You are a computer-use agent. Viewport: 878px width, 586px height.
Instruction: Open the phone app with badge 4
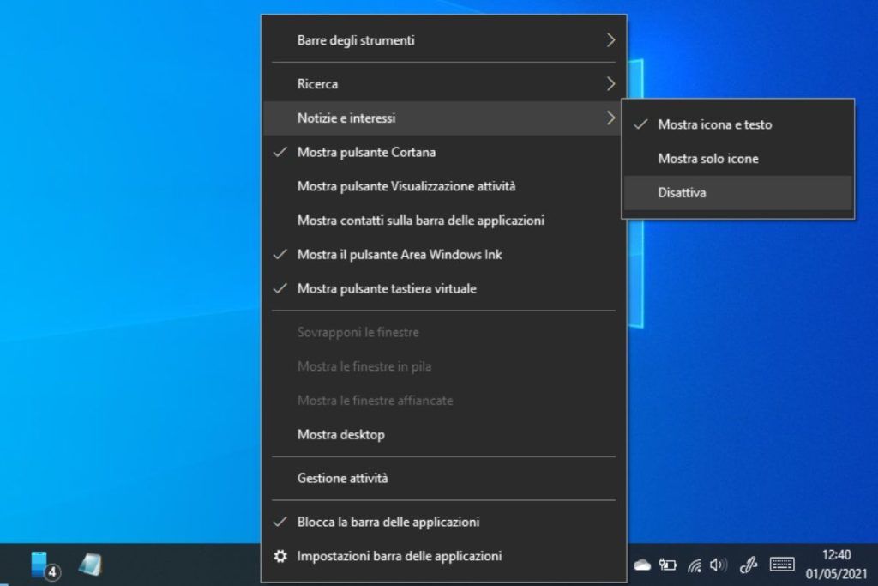point(42,565)
